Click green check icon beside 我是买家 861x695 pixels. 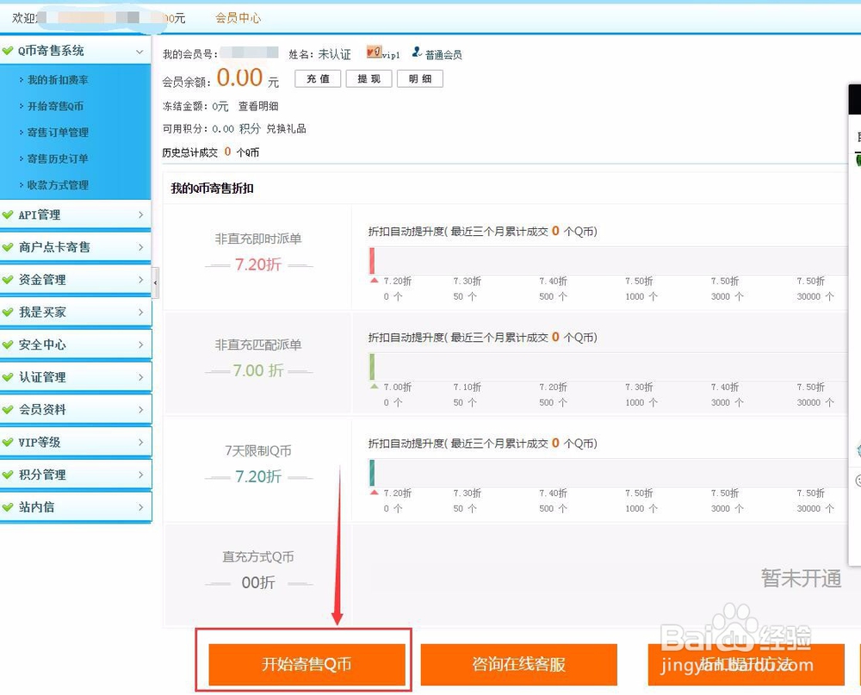click(8, 312)
